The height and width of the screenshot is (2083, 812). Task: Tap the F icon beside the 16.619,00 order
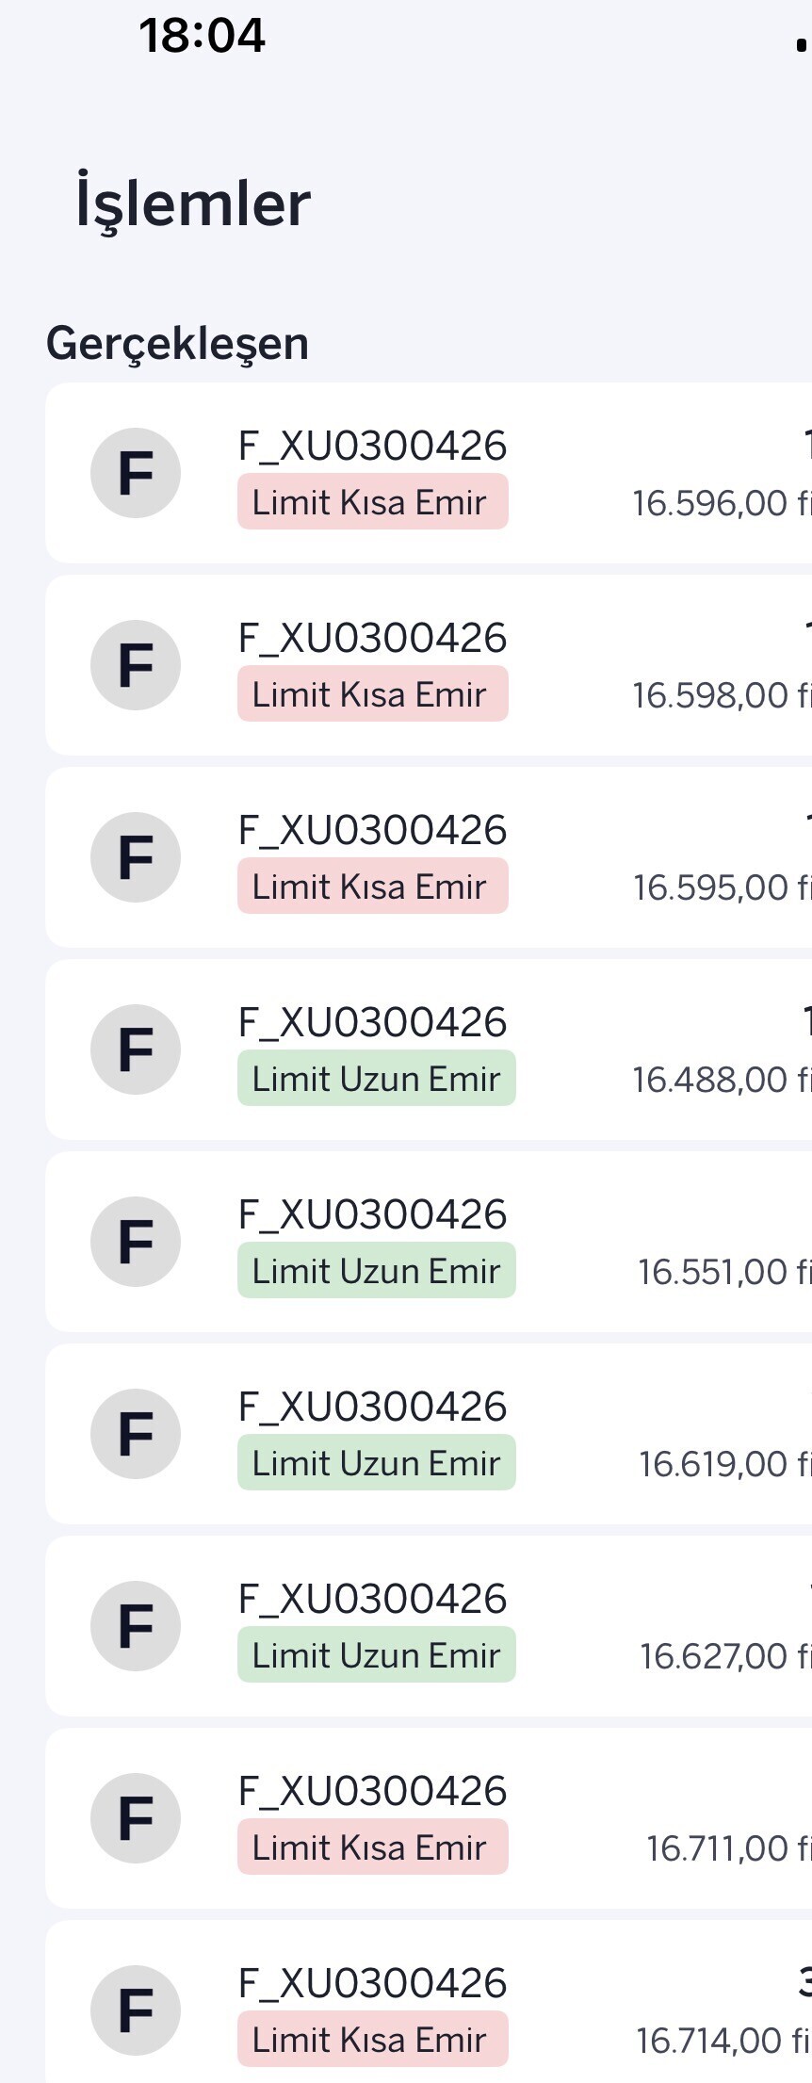pos(136,1434)
